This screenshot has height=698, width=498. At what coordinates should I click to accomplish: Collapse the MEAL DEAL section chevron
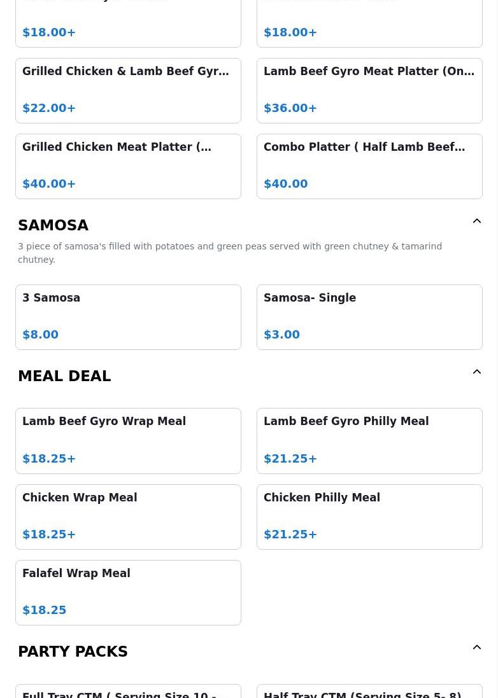476,372
